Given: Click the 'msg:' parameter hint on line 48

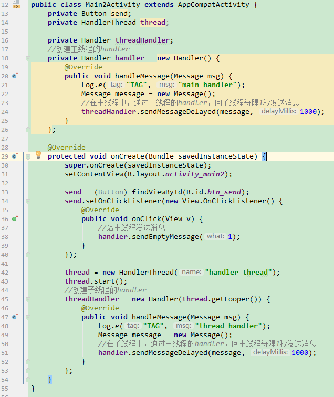Looking at the screenshot, I should click(183, 326).
